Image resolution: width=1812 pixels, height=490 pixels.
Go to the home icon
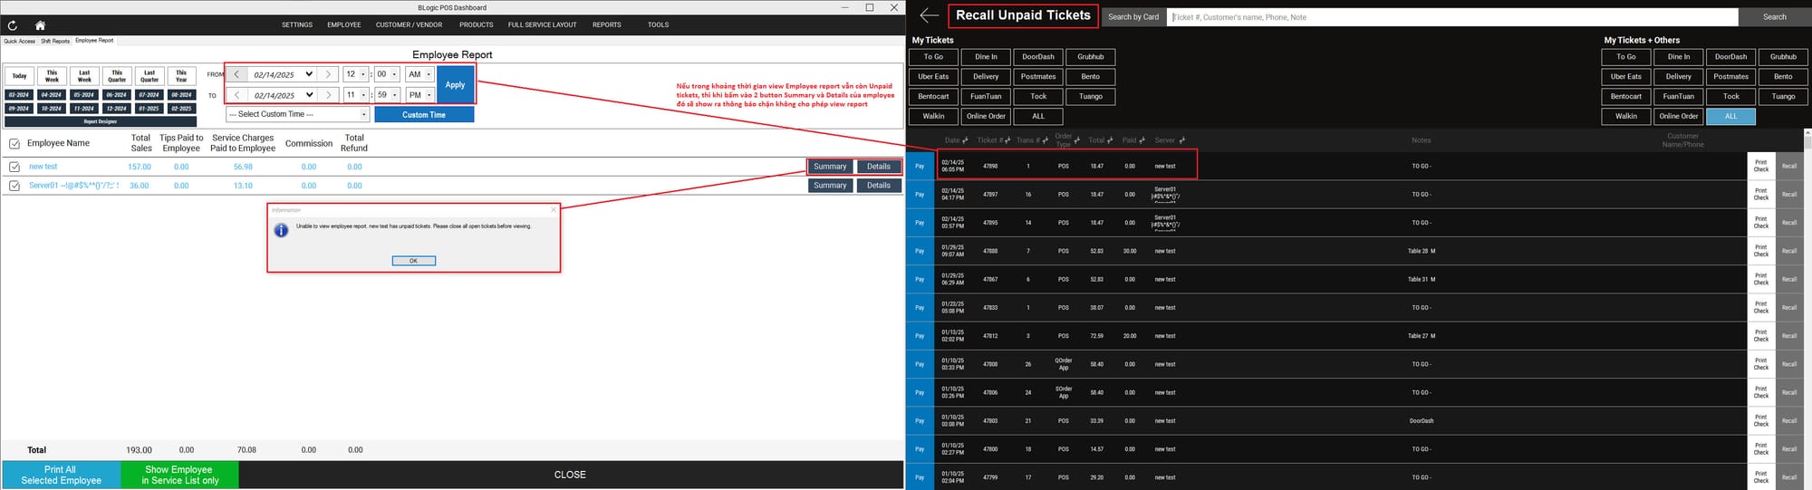pos(40,25)
